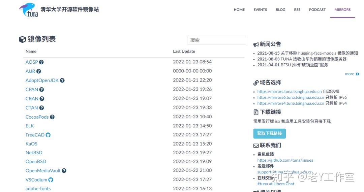
Task: Click the TUNA logo
Action: click(28, 10)
